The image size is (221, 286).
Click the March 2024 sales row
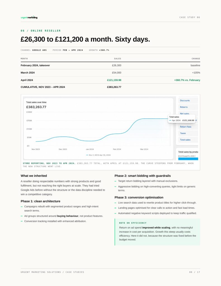110,73
